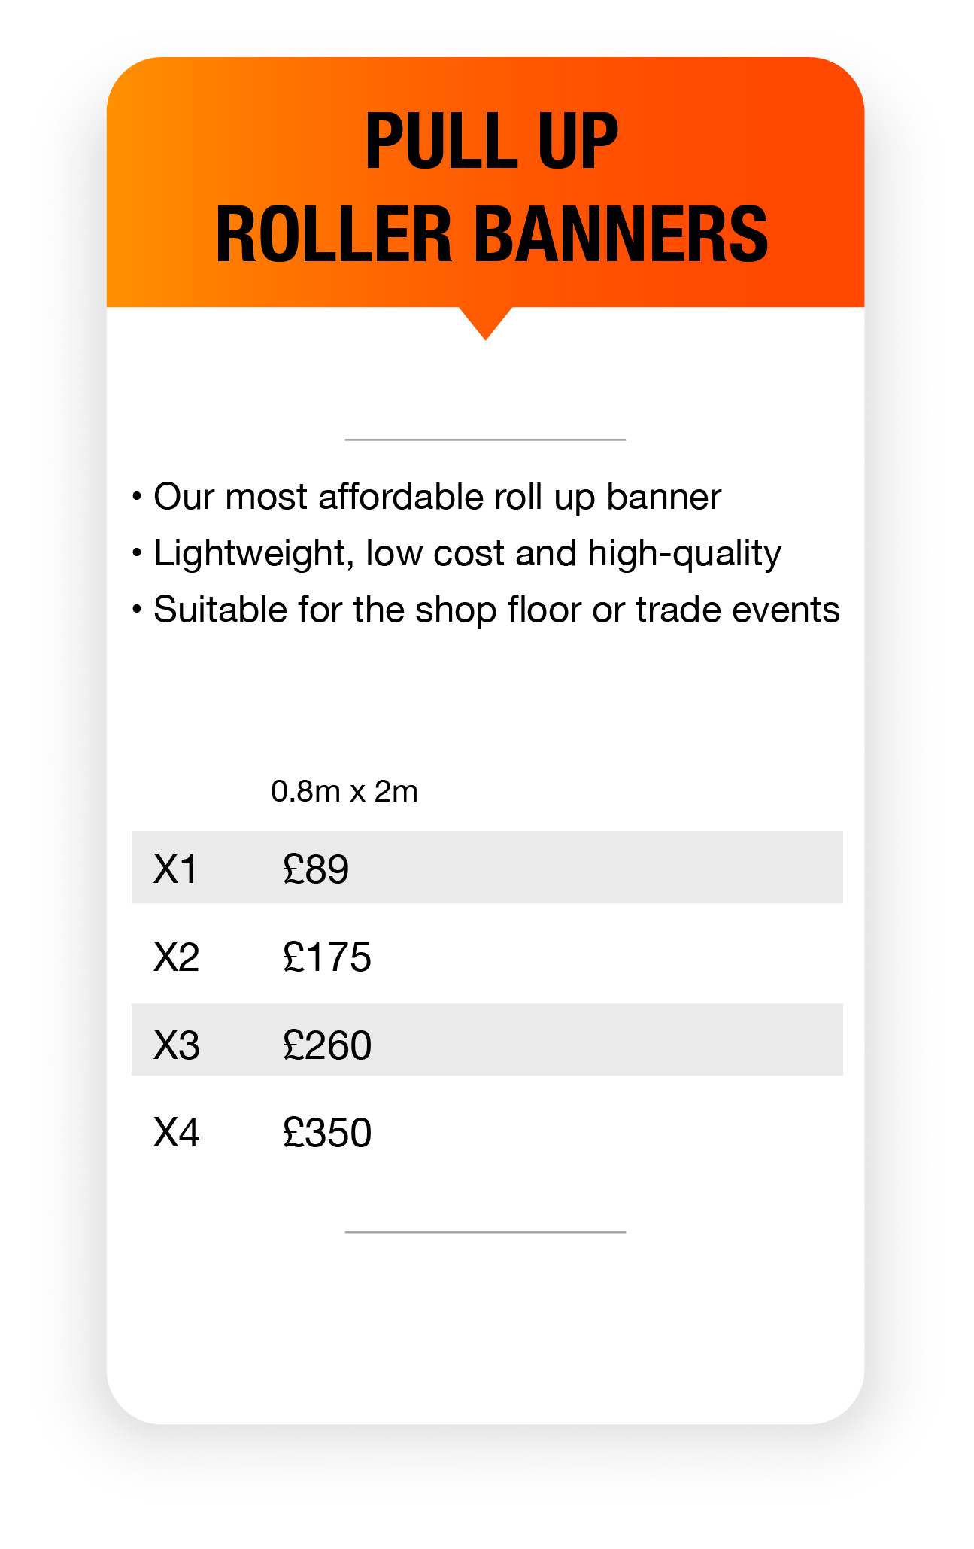Click the £260 price
Screen dimensions: 974x1549
point(327,1045)
